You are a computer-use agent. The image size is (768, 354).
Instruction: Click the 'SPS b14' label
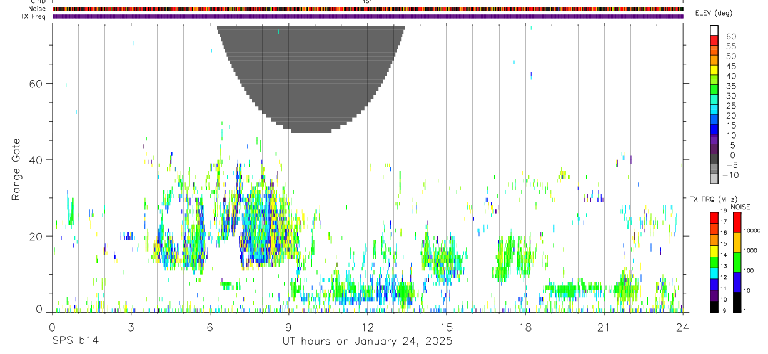tap(75, 342)
